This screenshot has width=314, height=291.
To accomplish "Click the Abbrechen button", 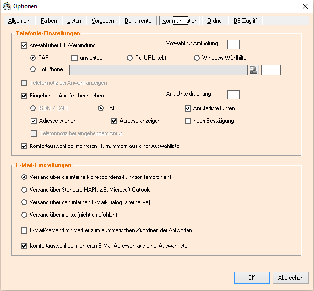I will tap(291, 278).
